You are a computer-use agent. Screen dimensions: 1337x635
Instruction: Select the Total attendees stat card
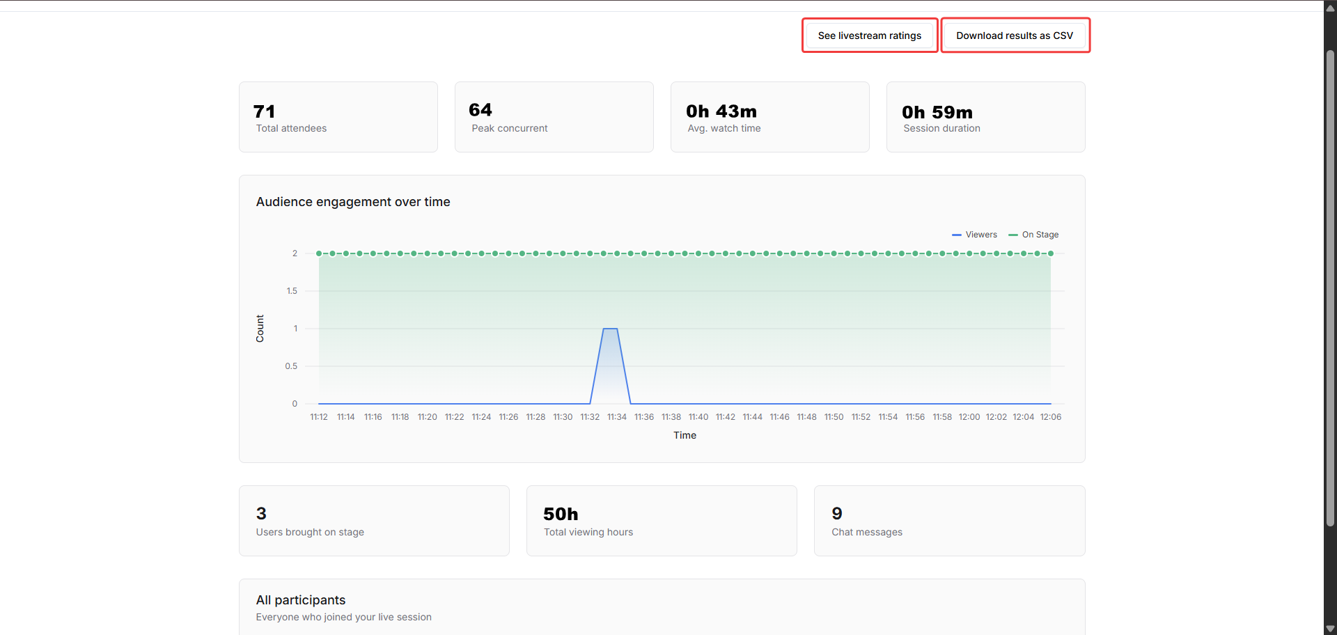point(338,117)
